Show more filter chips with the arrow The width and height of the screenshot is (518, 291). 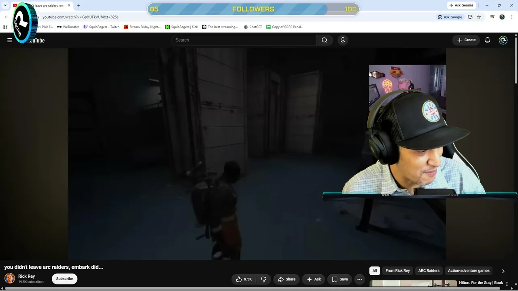click(503, 271)
